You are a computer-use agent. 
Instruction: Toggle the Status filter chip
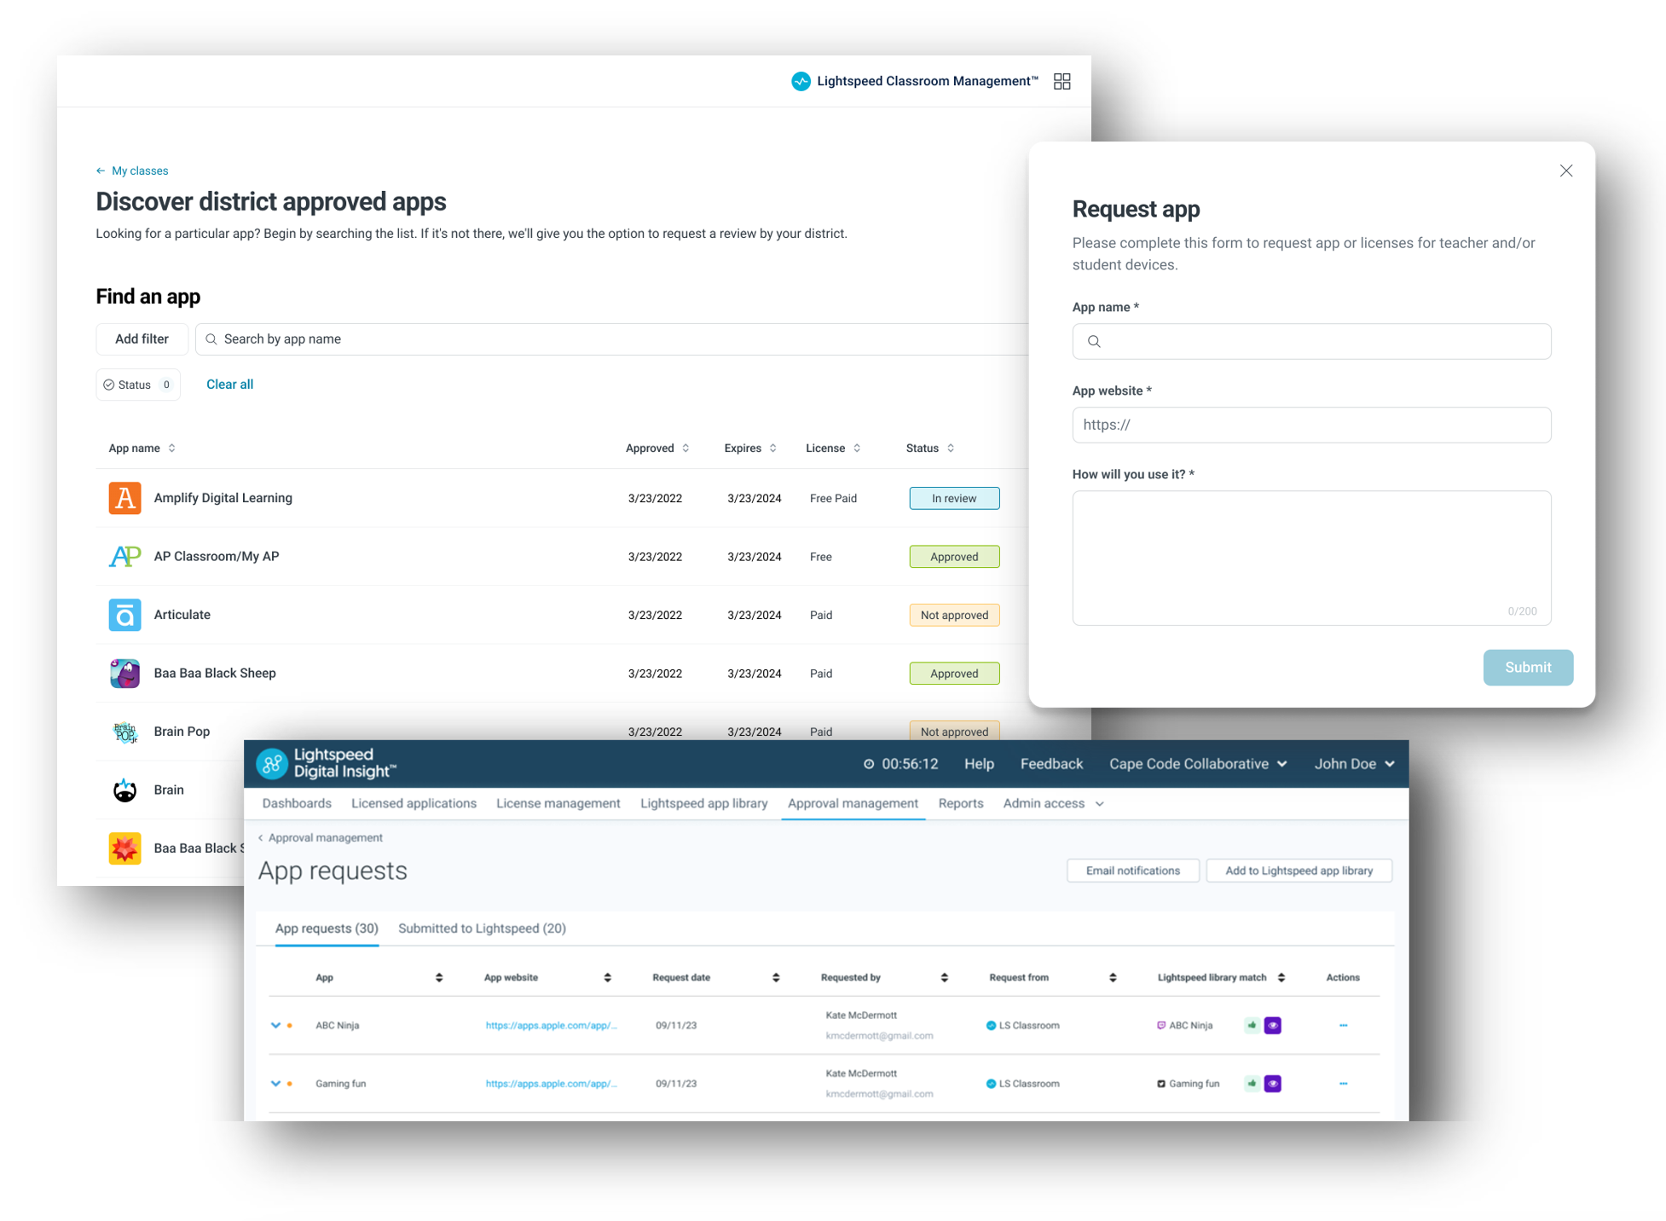point(138,385)
